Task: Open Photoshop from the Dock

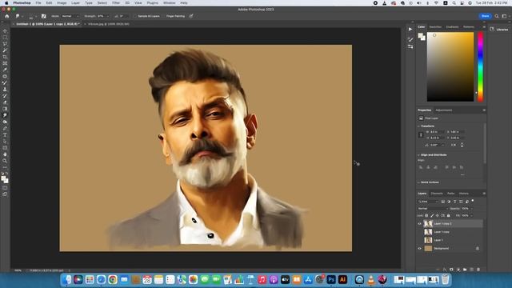Action: click(331, 279)
